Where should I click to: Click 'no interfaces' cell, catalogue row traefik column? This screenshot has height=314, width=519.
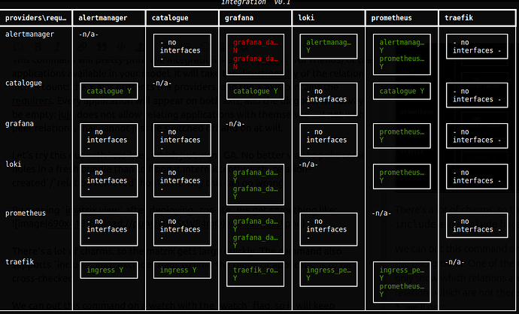pyautogui.click(x=477, y=95)
